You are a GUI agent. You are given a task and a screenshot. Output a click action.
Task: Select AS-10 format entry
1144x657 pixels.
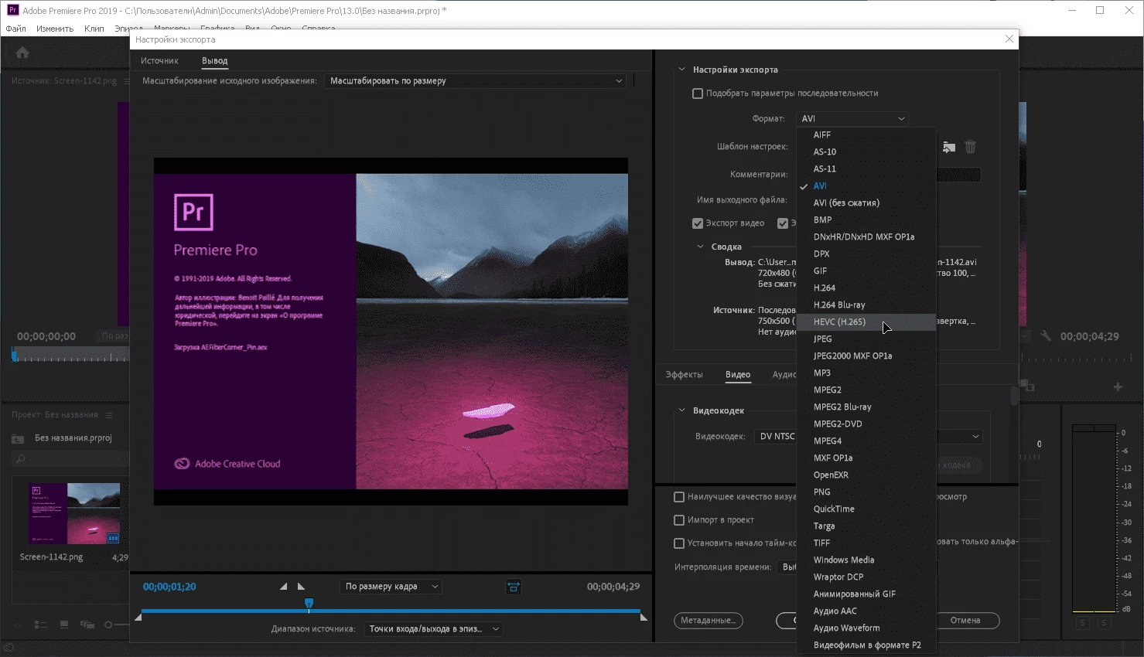866,151
